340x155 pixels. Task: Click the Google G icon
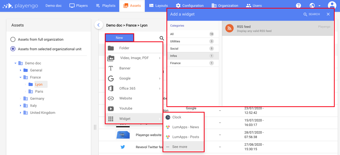tap(111, 79)
